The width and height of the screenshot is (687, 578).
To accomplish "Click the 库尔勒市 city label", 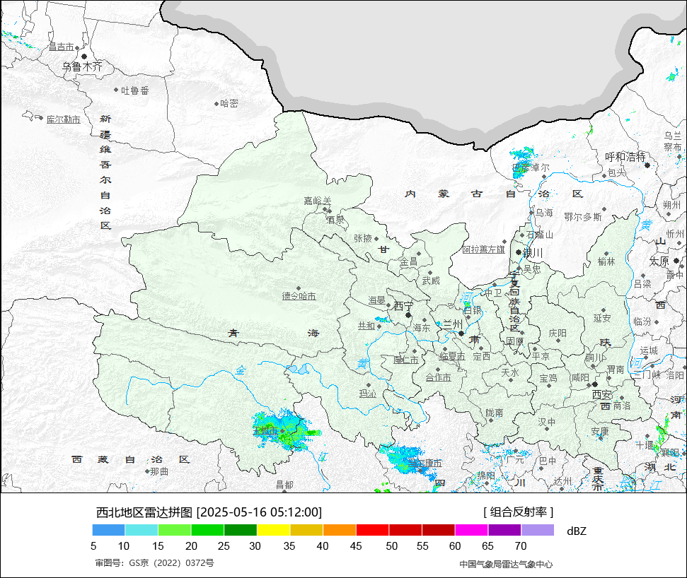I will pyautogui.click(x=64, y=119).
